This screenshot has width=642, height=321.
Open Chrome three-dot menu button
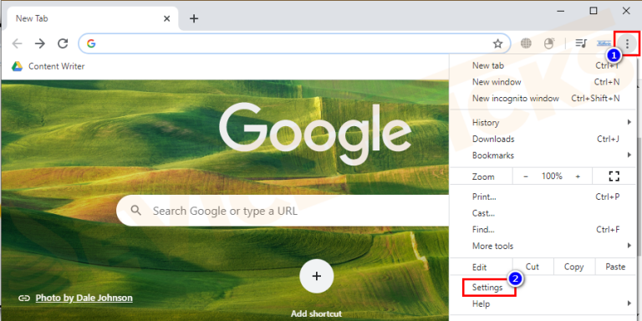pos(627,43)
